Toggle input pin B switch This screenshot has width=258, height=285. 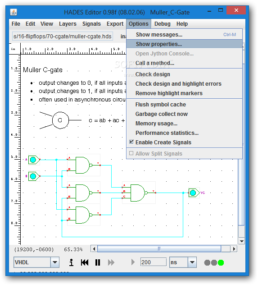[x=33, y=176]
